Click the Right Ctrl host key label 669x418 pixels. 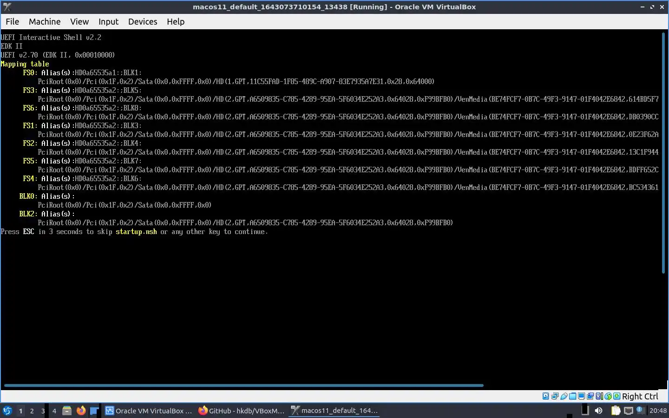tap(640, 396)
